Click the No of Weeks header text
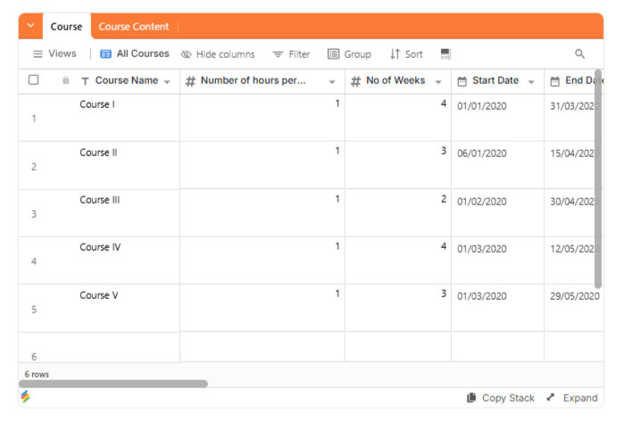 coord(396,80)
